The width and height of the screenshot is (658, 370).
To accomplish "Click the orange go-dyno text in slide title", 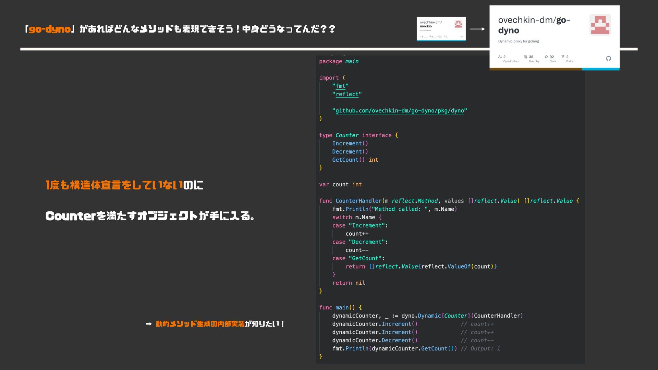I will pos(49,29).
